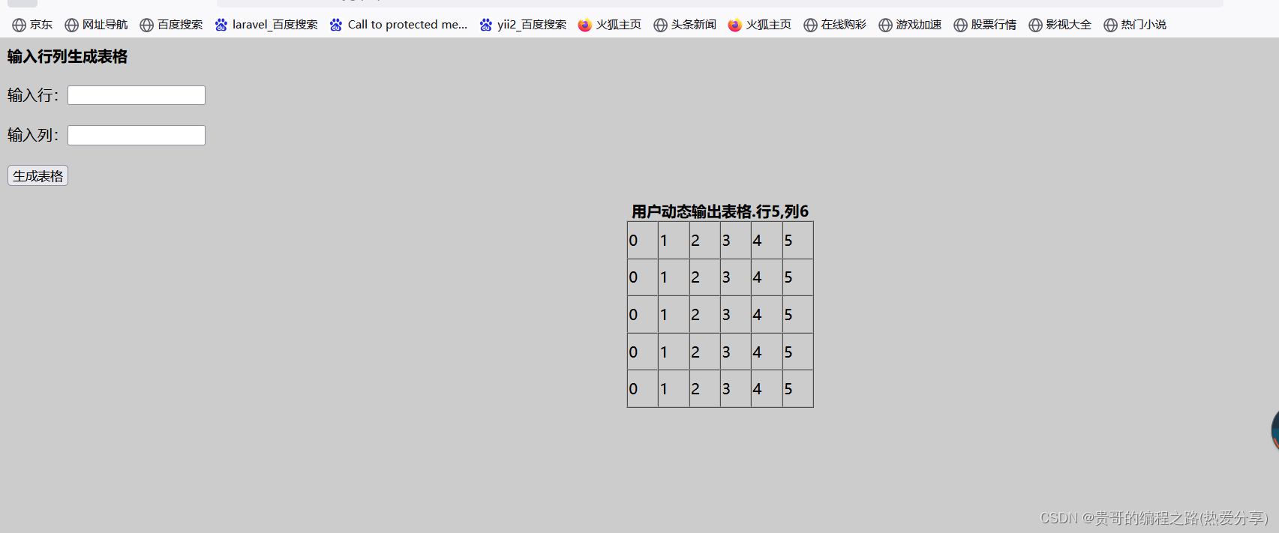Viewport: 1279px width, 533px height.
Task: Click the 输入列 label
Action: point(33,135)
